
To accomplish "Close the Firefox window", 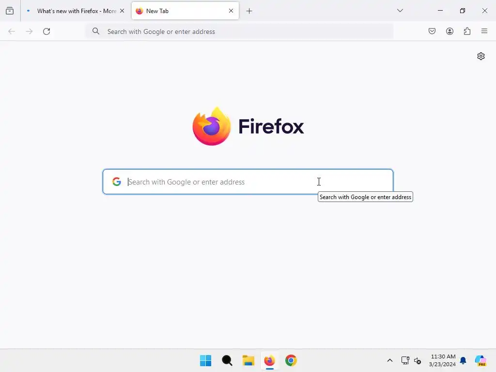I will coord(484,11).
